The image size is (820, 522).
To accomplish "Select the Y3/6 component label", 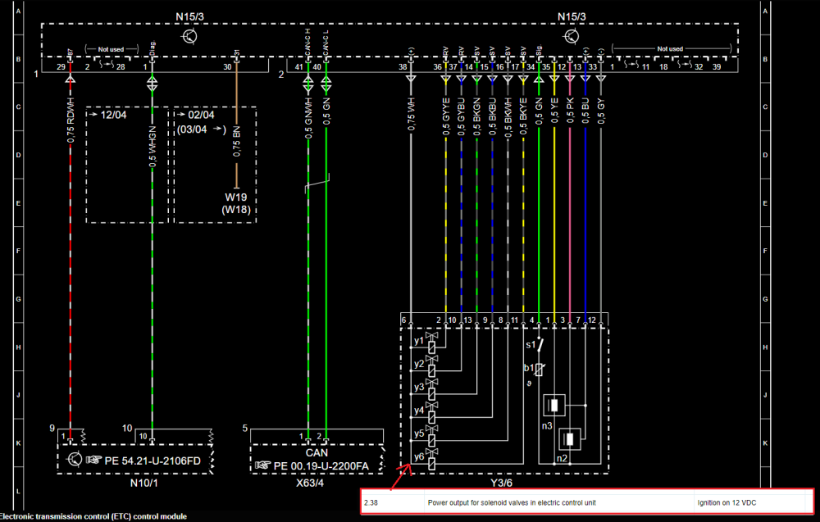I will pyautogui.click(x=501, y=483).
